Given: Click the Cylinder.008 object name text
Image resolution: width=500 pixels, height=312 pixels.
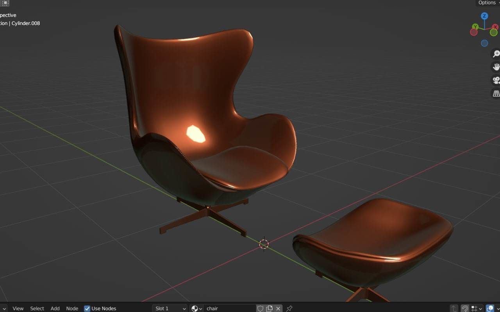Looking at the screenshot, I should 26,23.
